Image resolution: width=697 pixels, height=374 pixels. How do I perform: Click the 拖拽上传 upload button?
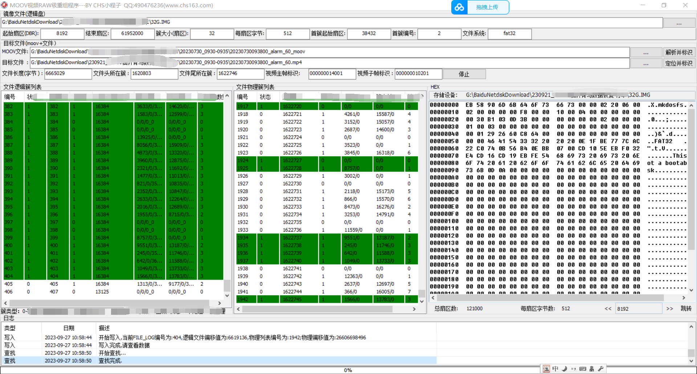click(x=488, y=7)
